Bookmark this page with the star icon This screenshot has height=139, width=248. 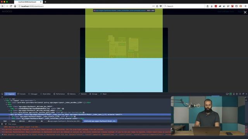(x=157, y=6)
